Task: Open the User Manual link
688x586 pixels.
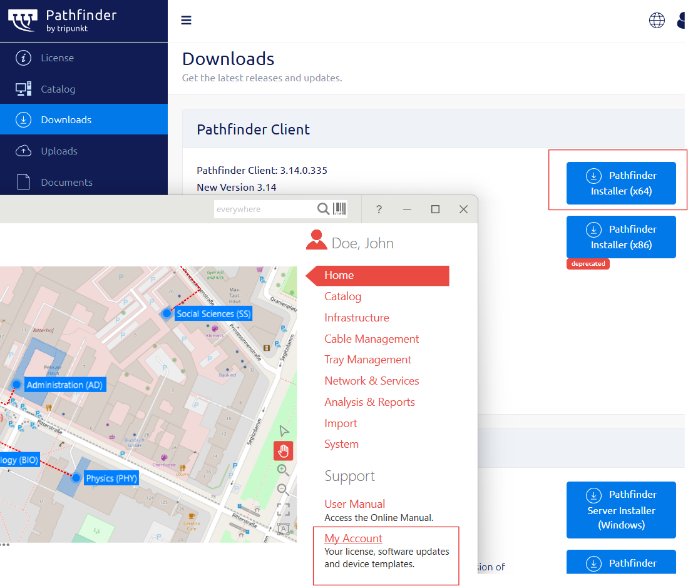Action: tap(354, 504)
